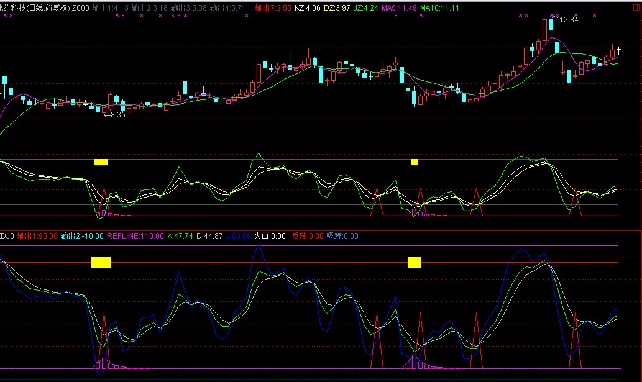Click the REFLINE:110.00 label

coord(135,236)
